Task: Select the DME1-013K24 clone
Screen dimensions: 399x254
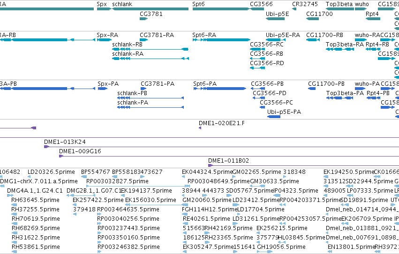Action: click(221, 147)
